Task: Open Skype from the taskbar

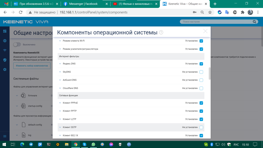Action: click(84, 145)
